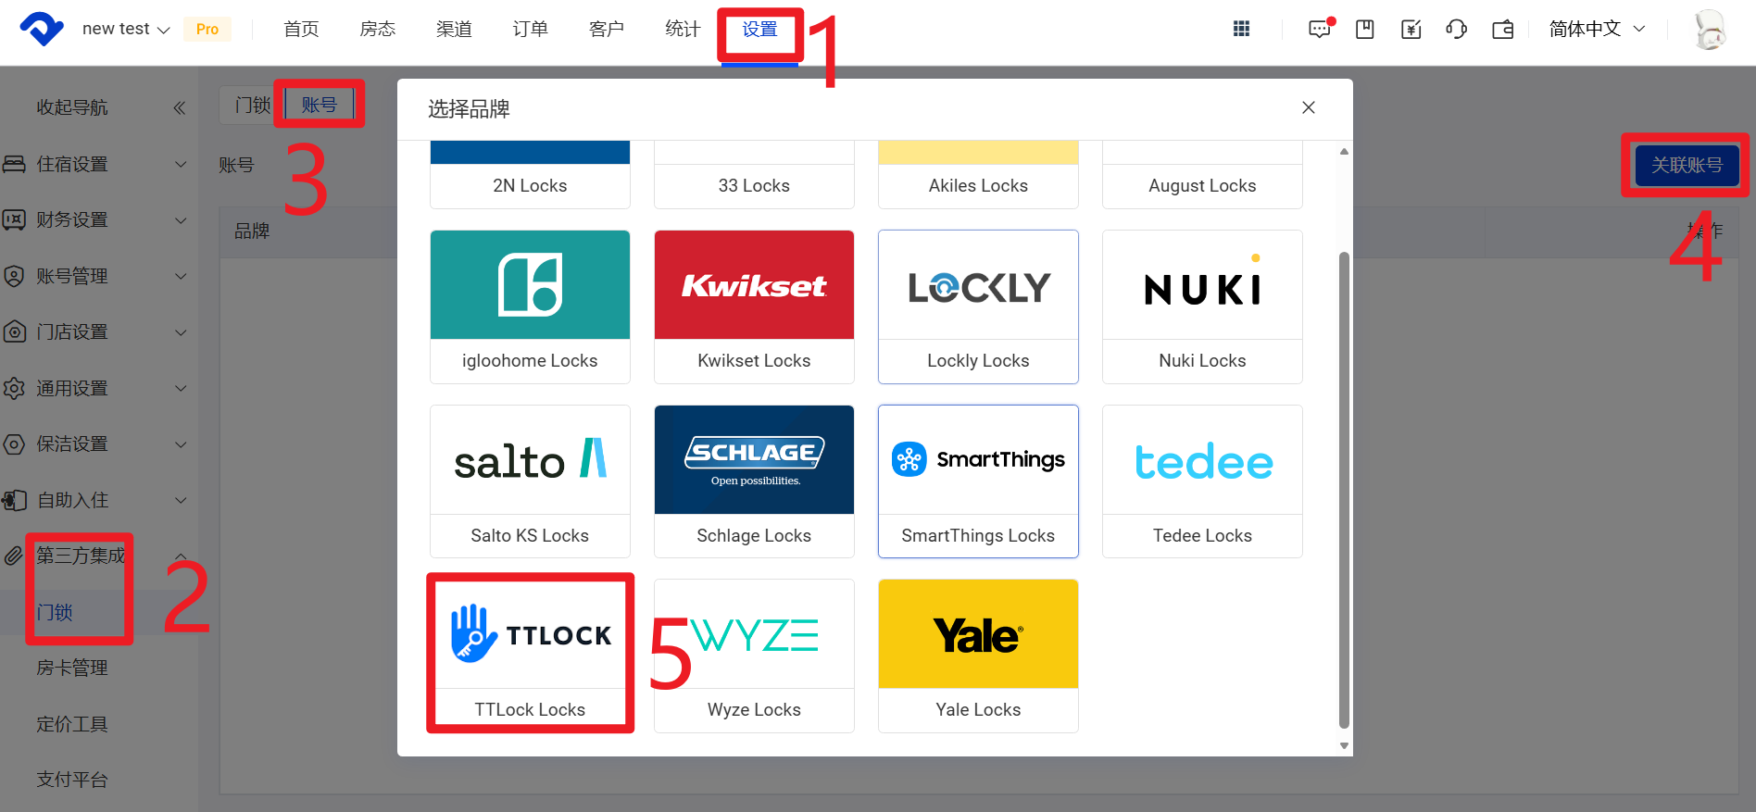The image size is (1756, 812).
Task: Go to 订单 in top navigation
Action: click(530, 30)
